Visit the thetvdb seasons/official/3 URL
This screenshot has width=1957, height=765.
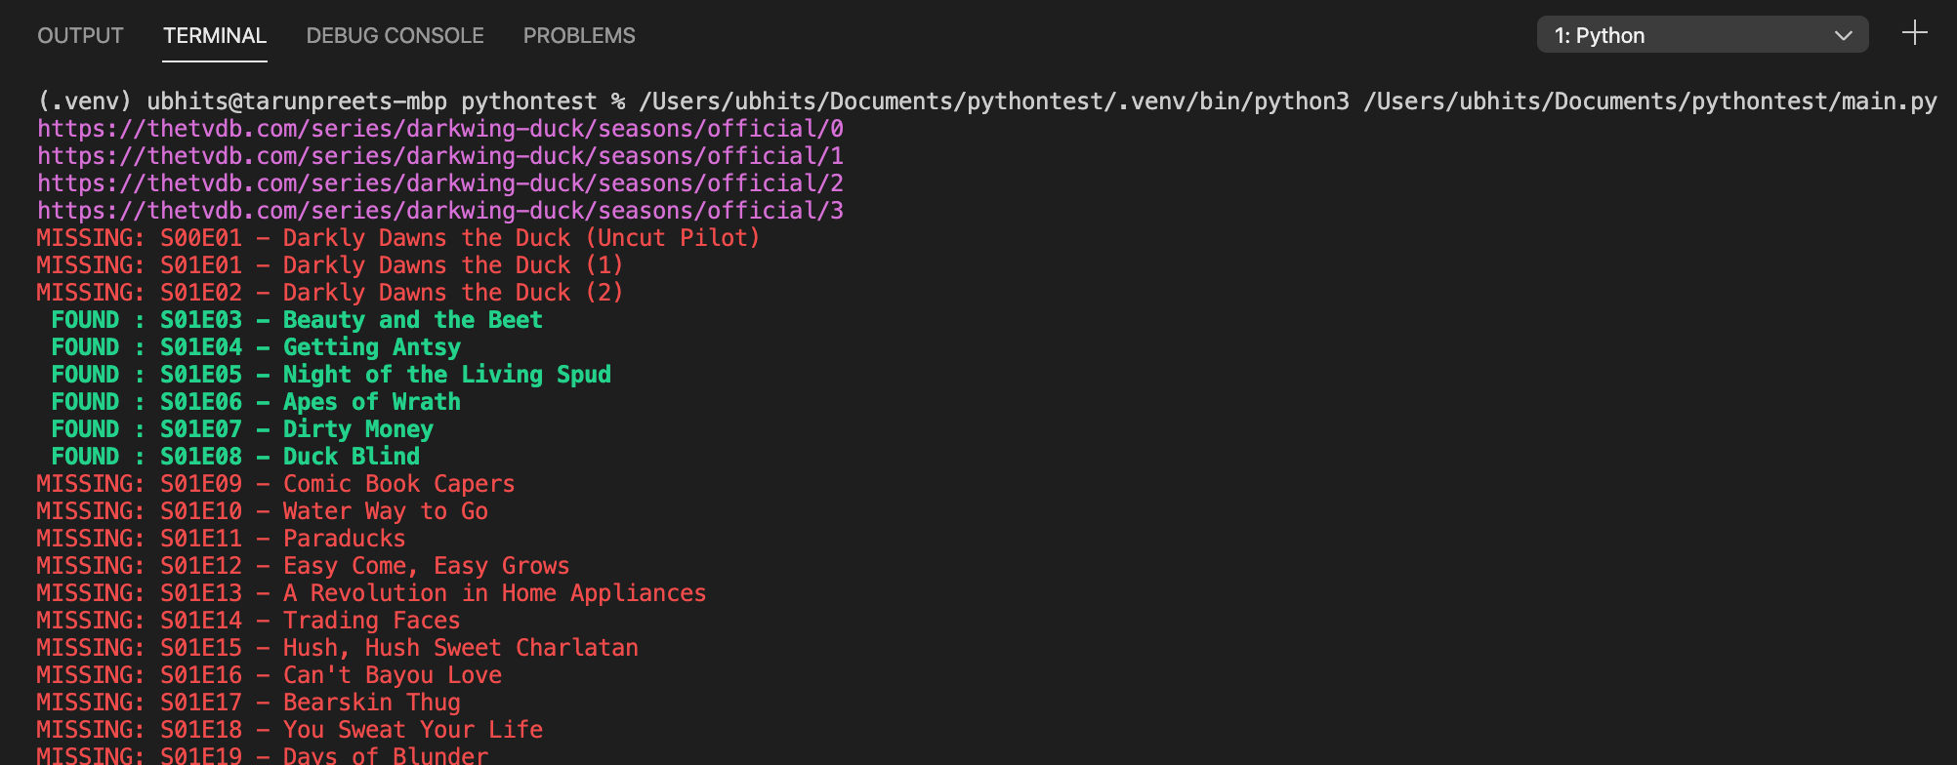coord(440,211)
